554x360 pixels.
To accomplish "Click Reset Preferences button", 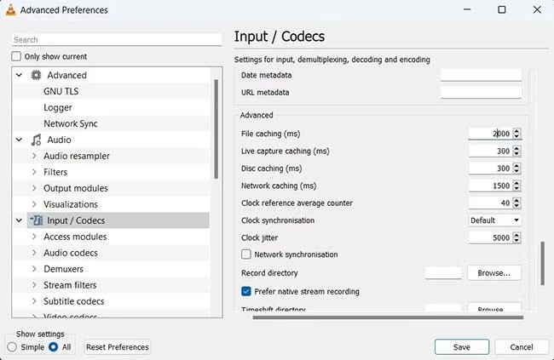I will point(118,347).
